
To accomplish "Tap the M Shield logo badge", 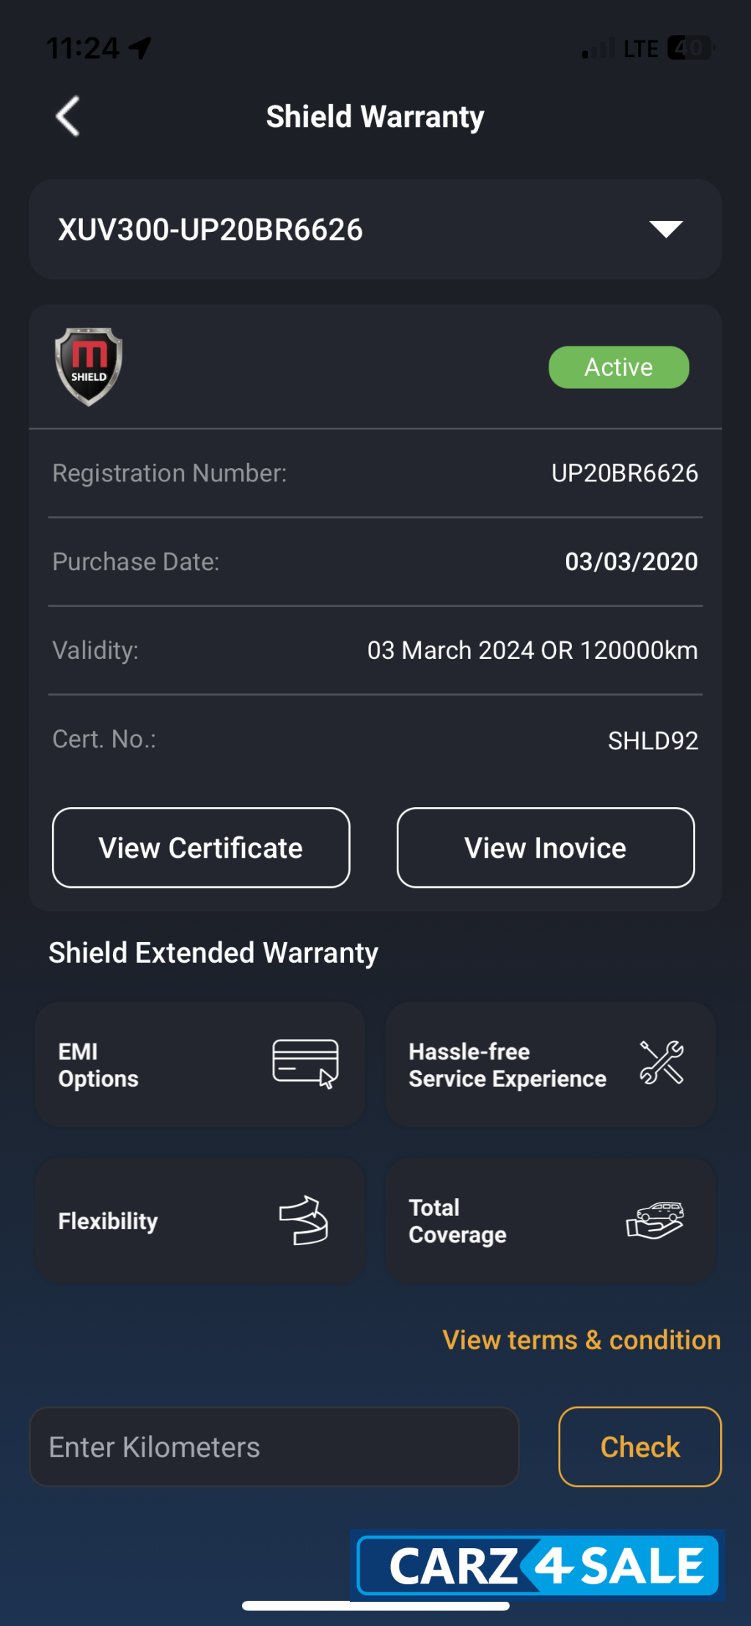I will [89, 366].
